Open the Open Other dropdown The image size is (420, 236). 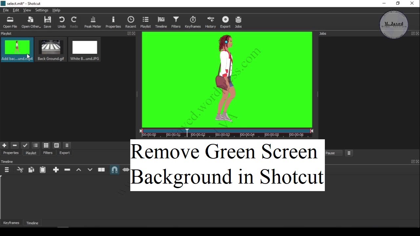(x=31, y=22)
